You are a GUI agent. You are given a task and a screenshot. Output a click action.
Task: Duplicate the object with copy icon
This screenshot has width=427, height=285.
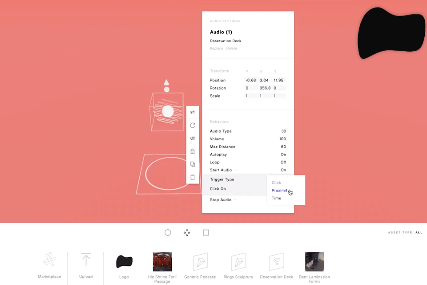[193, 164]
